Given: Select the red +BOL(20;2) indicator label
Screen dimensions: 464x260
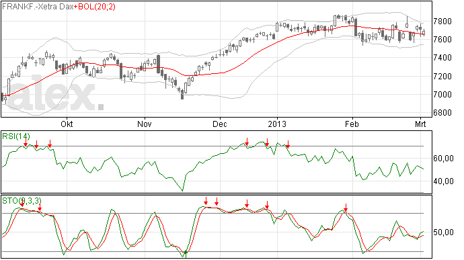Looking at the screenshot, I should (94, 7).
